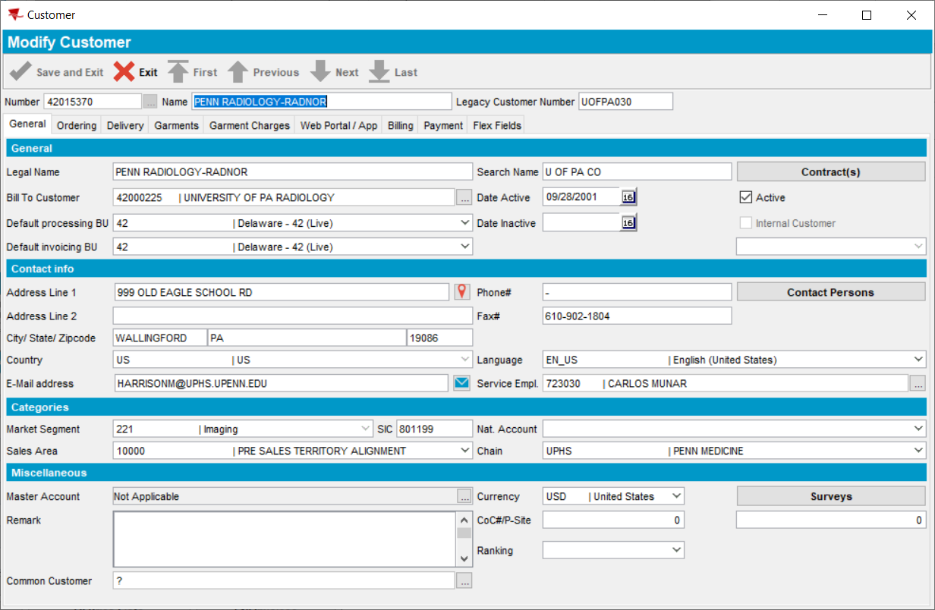Image resolution: width=935 pixels, height=610 pixels.
Task: Click the Contract(s) button
Action: click(831, 171)
